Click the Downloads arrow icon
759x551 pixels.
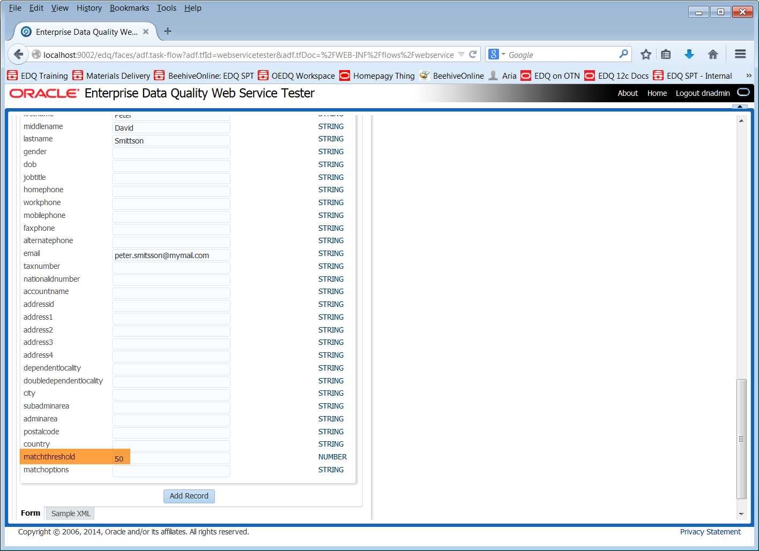click(689, 54)
